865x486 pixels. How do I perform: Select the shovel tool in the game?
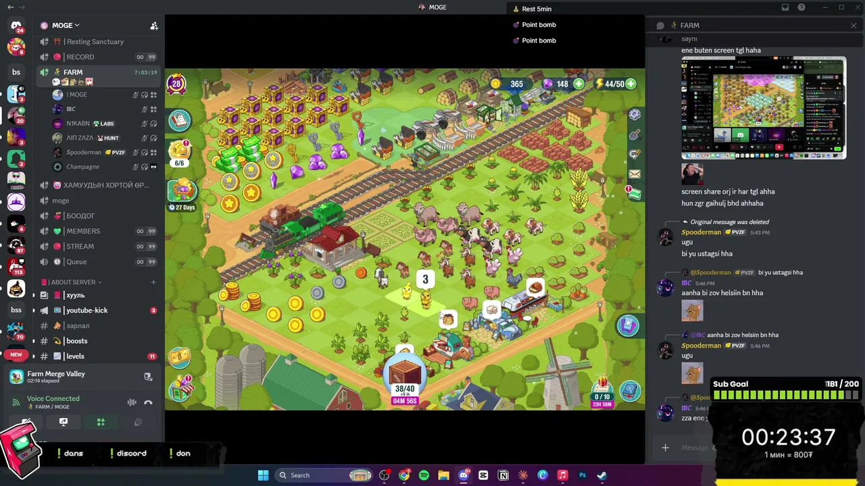(x=635, y=135)
